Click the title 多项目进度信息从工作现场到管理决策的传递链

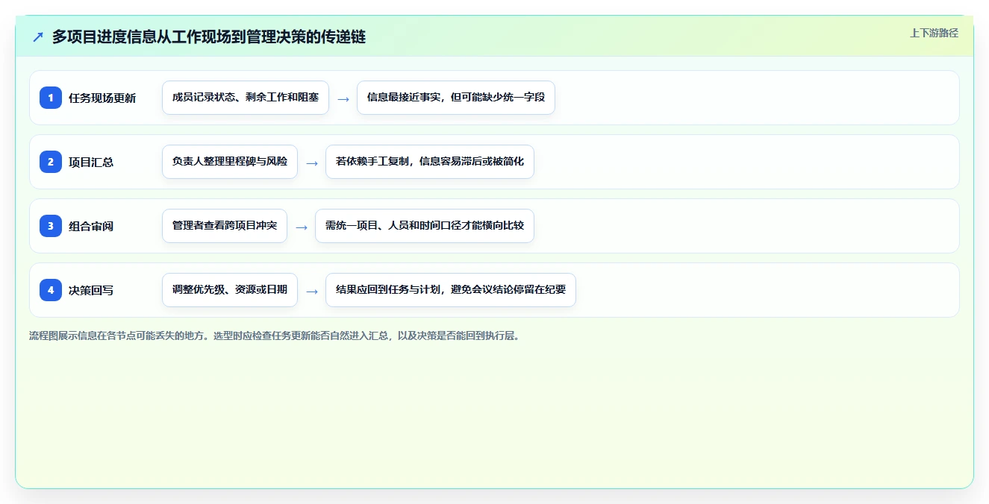click(209, 37)
